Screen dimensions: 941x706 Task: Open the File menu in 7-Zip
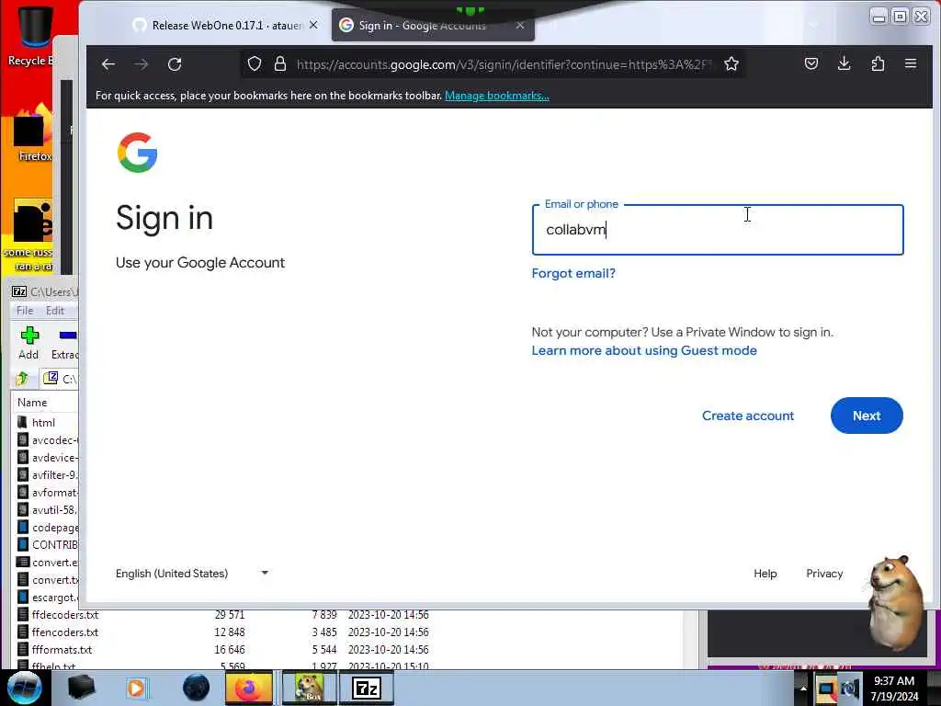pyautogui.click(x=25, y=311)
